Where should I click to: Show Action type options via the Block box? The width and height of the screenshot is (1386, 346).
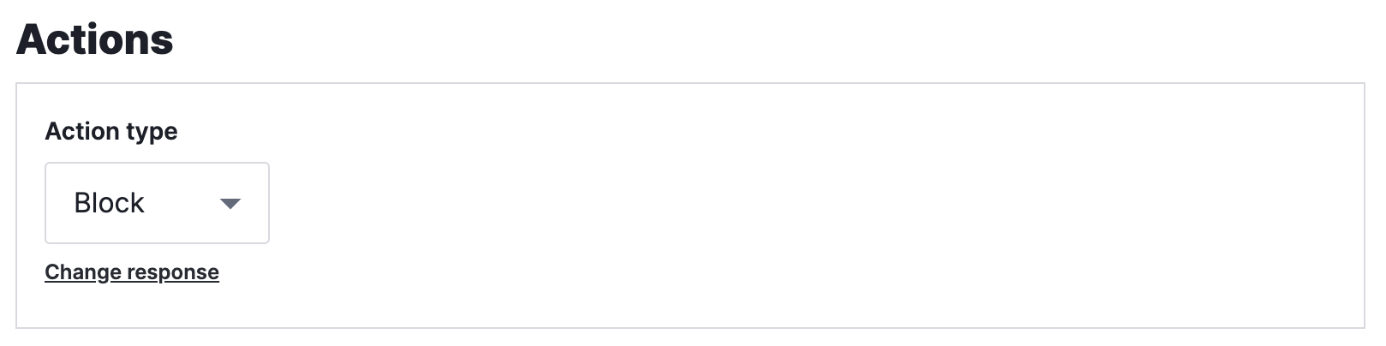157,203
